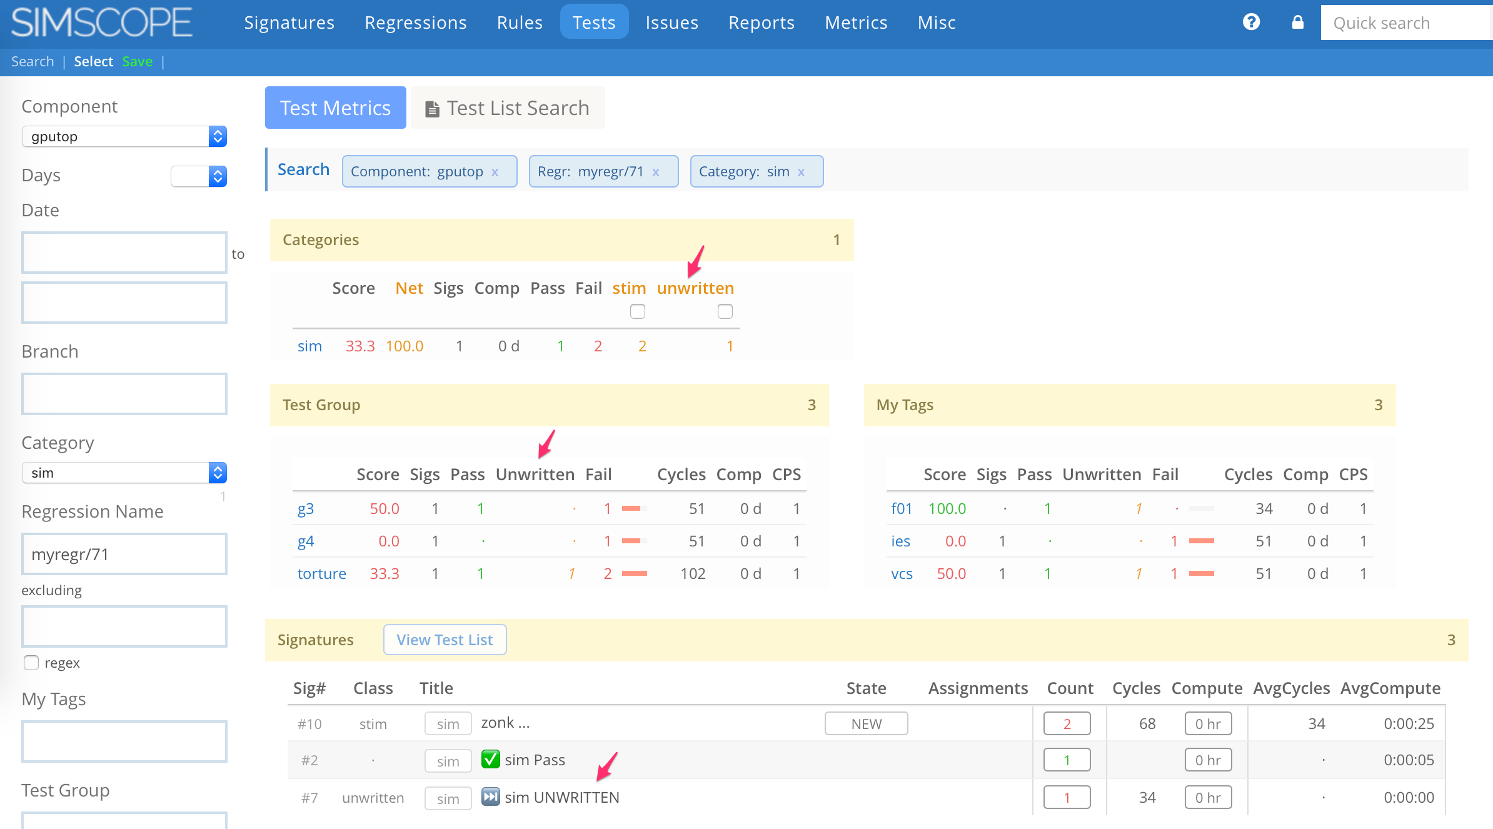Click the fail bar for ies tag
The width and height of the screenshot is (1493, 829).
(1201, 541)
